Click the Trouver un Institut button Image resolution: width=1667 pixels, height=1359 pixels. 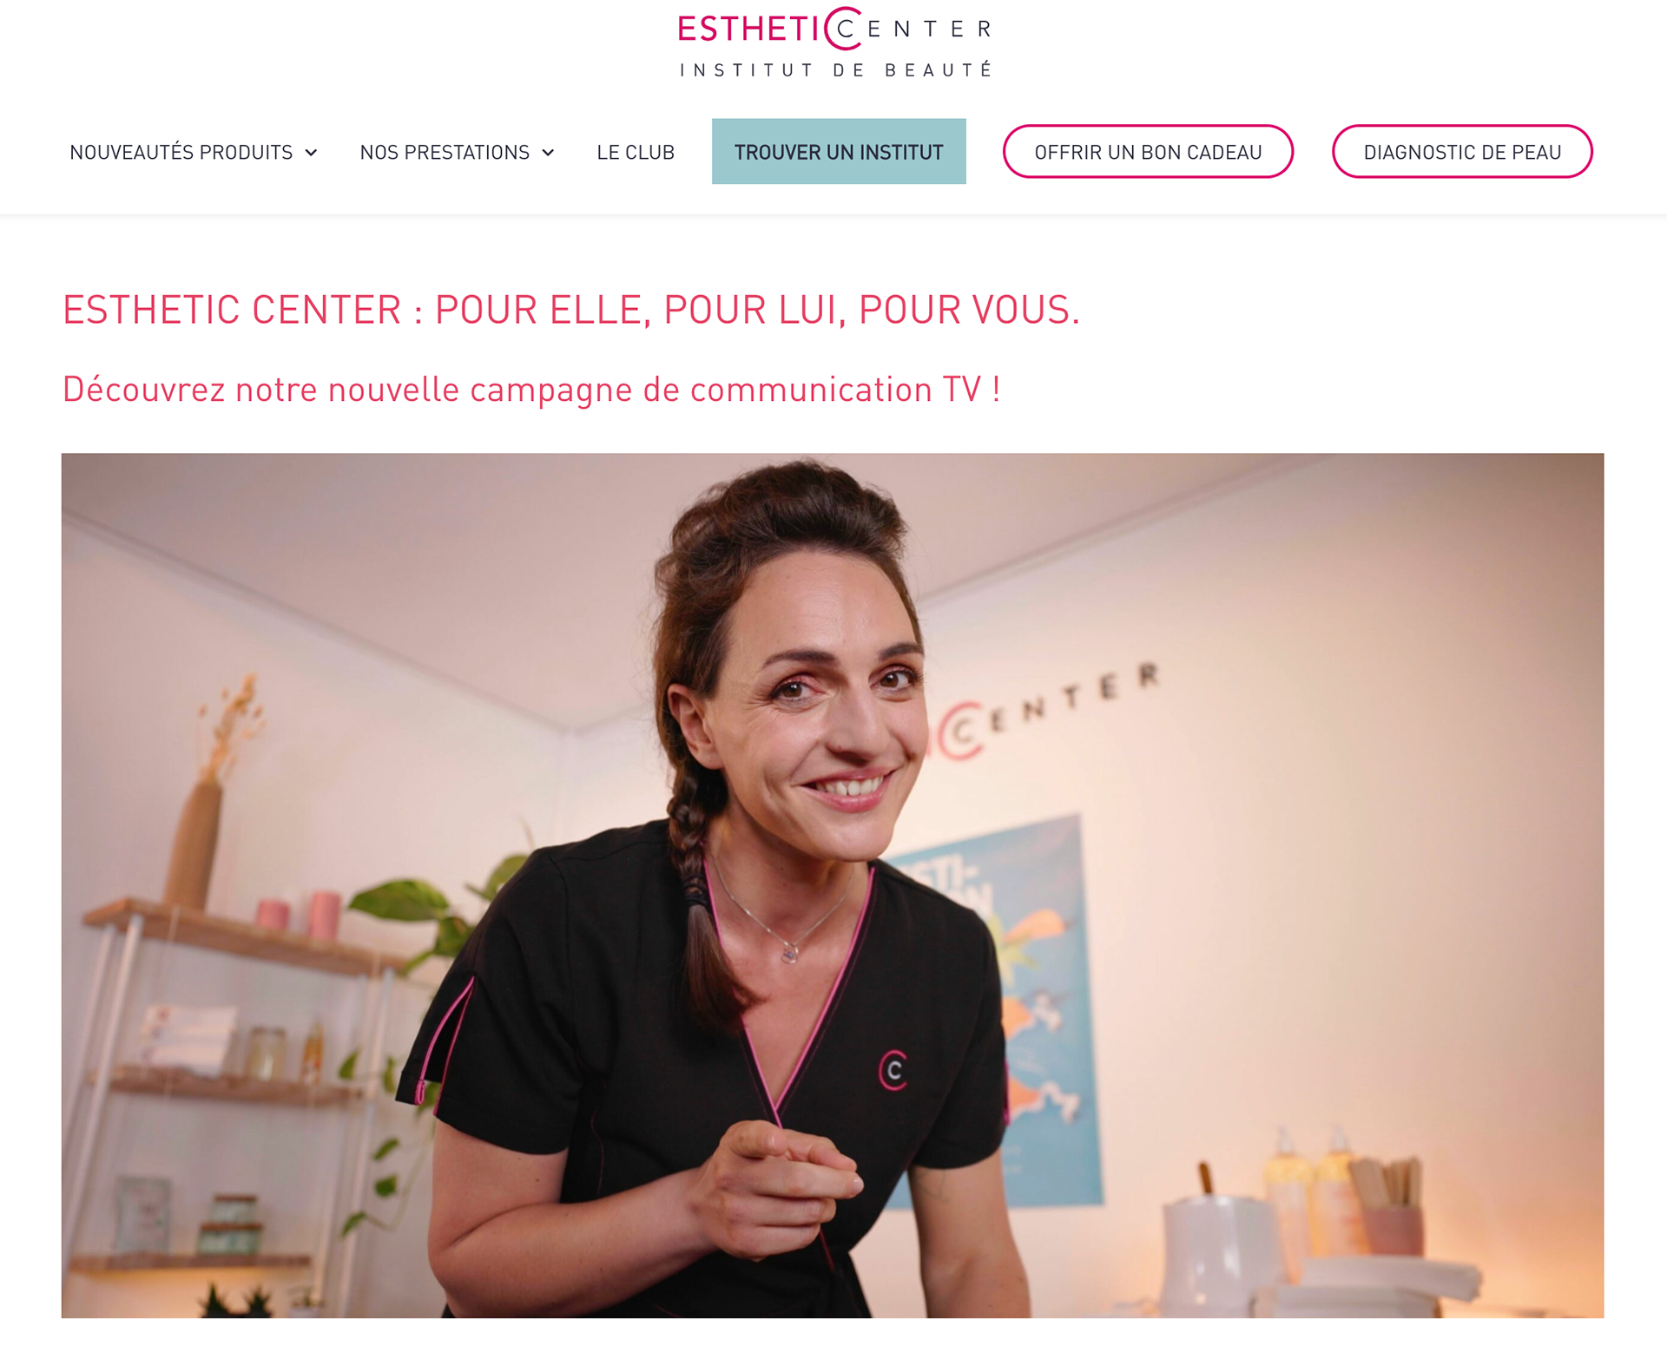pyautogui.click(x=839, y=151)
